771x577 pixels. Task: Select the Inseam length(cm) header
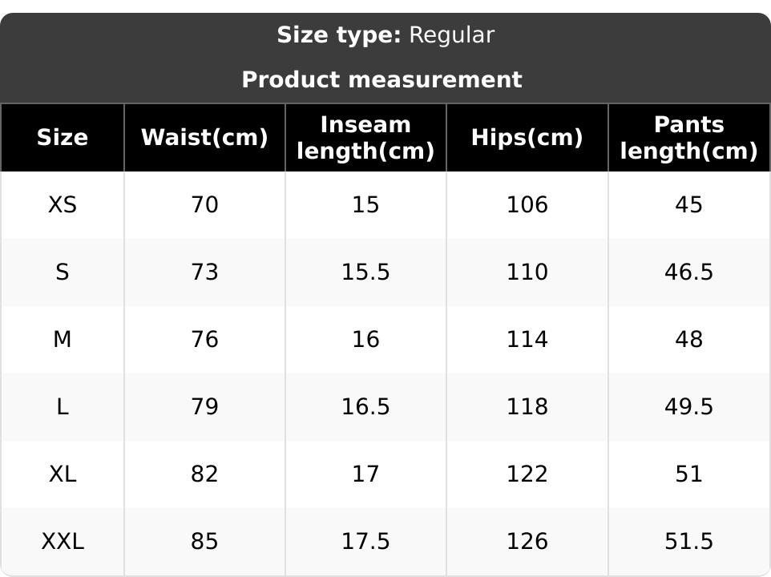point(365,138)
